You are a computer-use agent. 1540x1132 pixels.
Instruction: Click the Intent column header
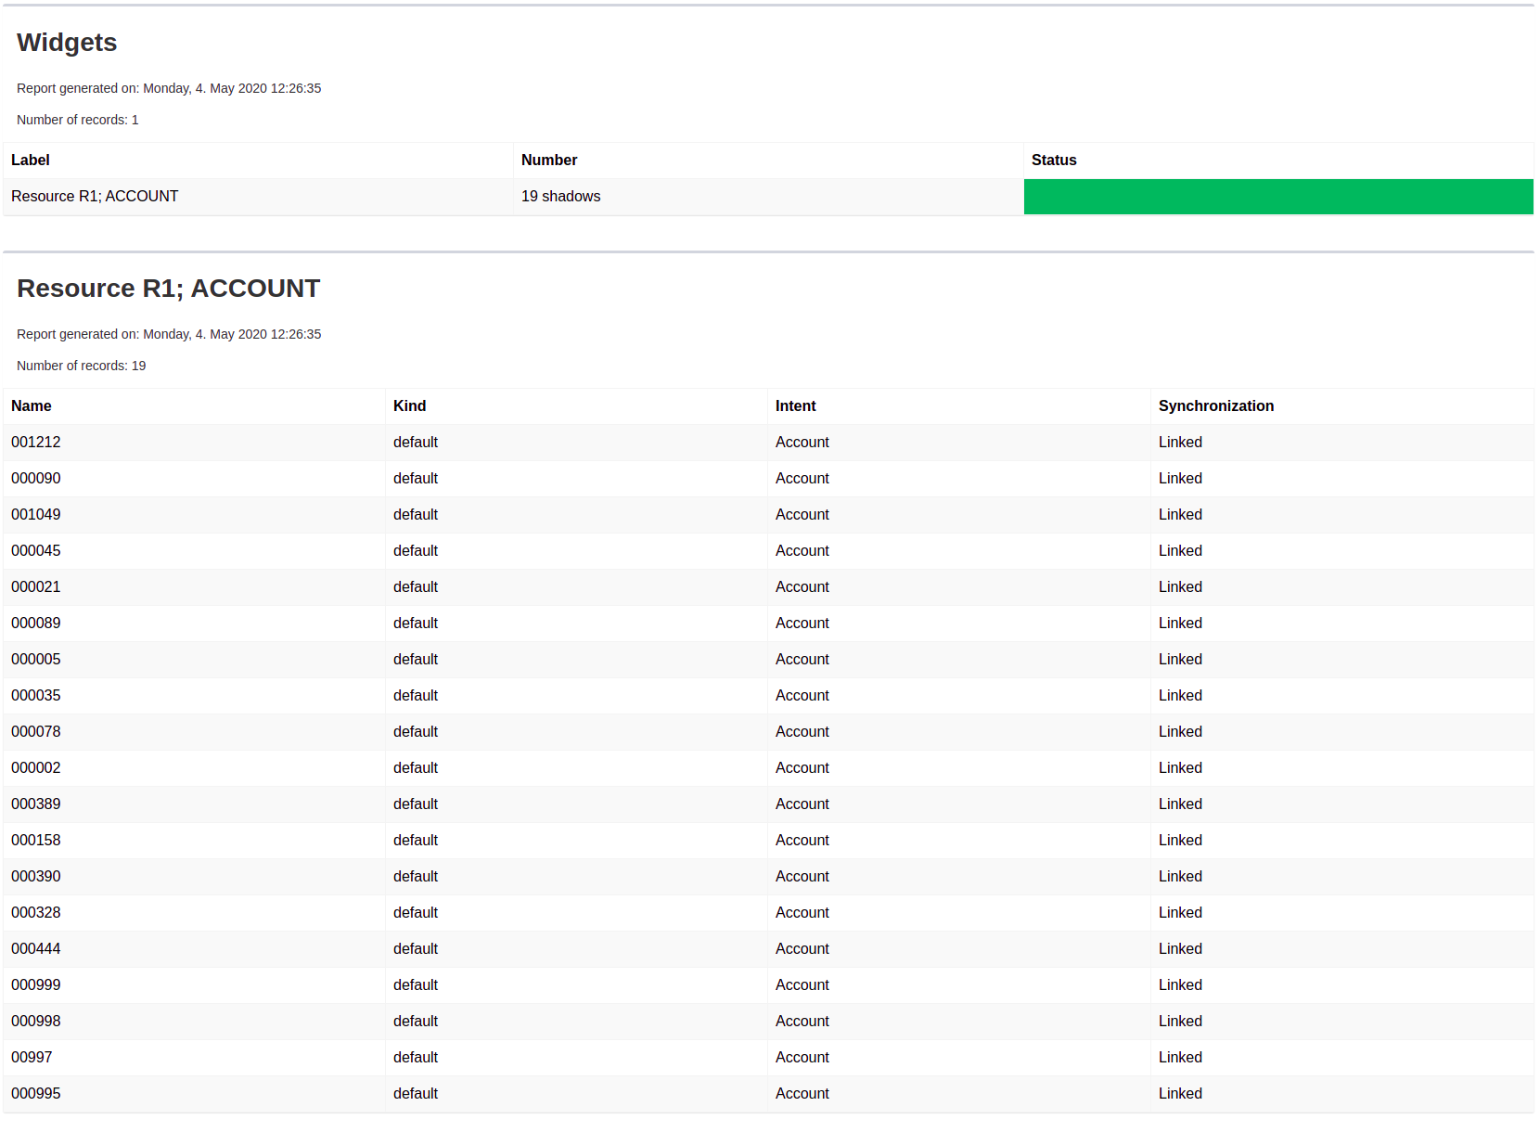[x=795, y=406]
